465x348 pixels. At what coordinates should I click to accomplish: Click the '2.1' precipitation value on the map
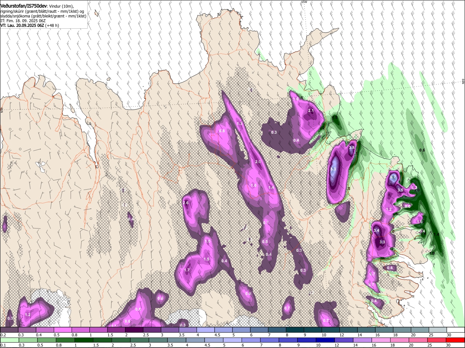(311, 110)
